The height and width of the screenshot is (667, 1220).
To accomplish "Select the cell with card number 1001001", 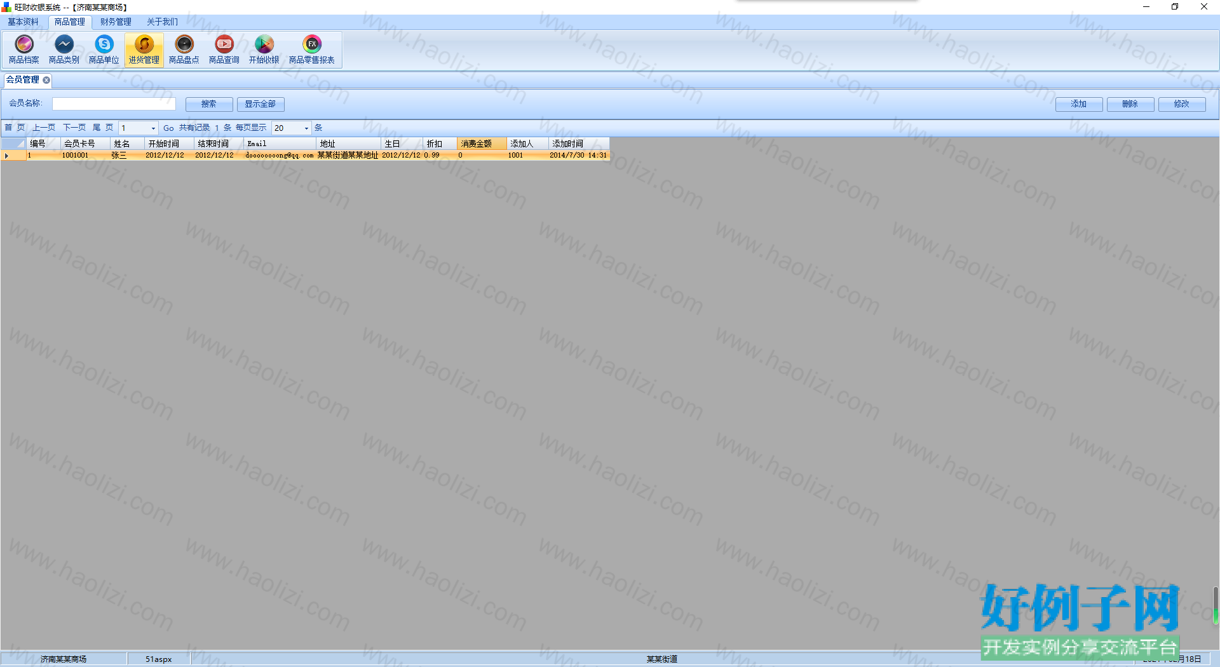I will 86,156.
